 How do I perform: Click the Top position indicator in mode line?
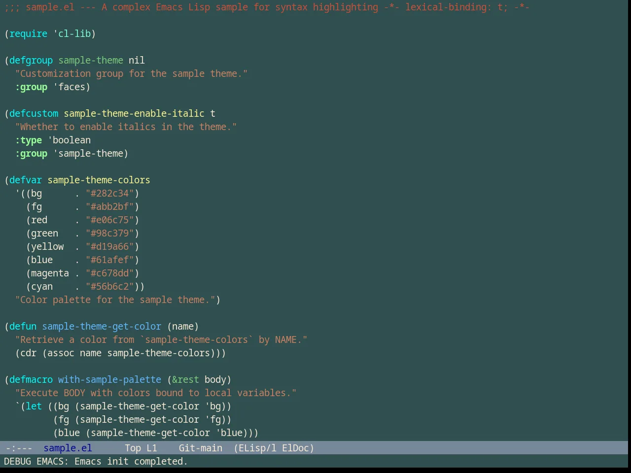133,448
